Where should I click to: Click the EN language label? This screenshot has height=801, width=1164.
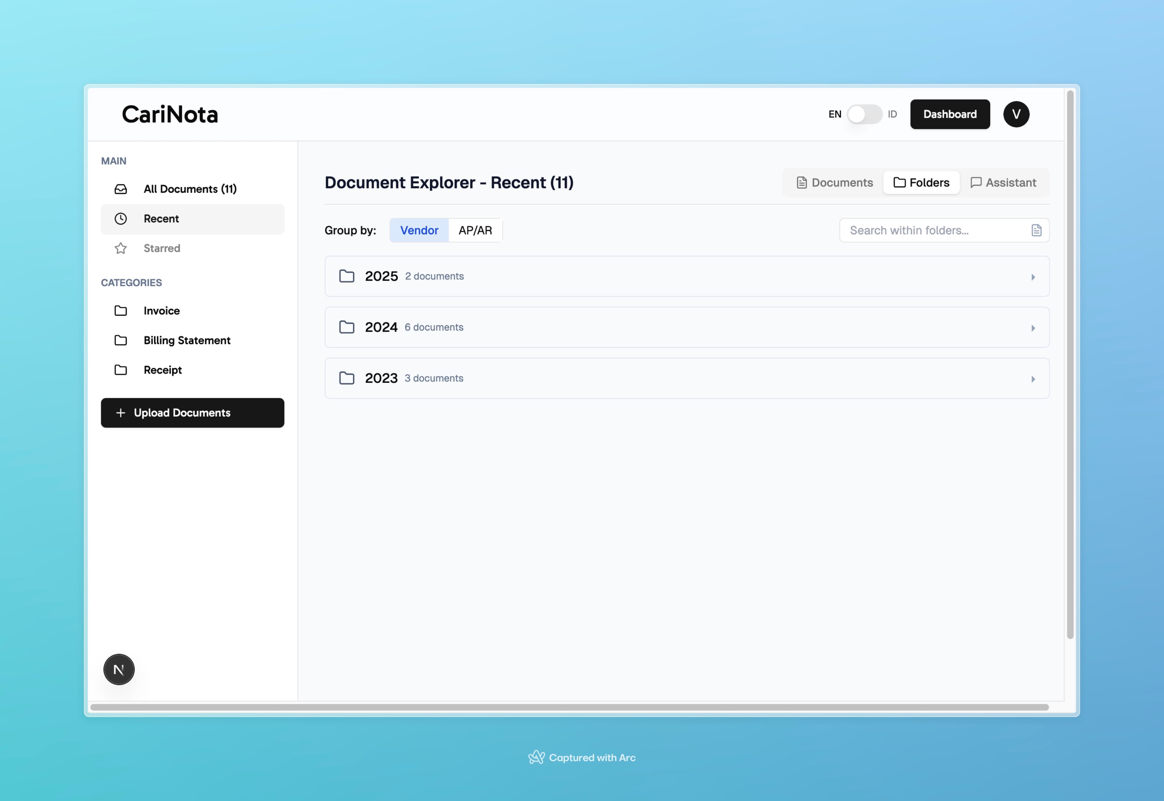point(835,114)
